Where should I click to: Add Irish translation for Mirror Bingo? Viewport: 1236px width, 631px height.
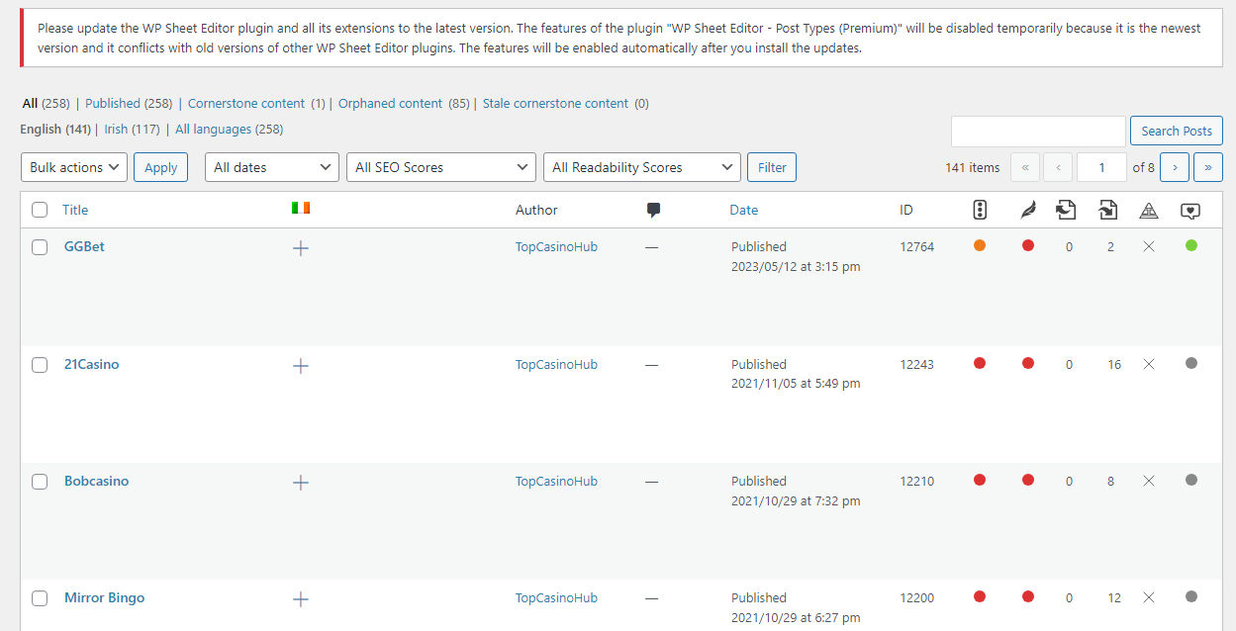click(301, 599)
